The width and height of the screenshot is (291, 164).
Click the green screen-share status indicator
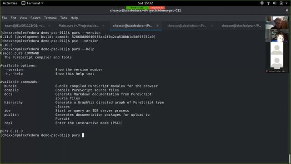pos(137,8)
